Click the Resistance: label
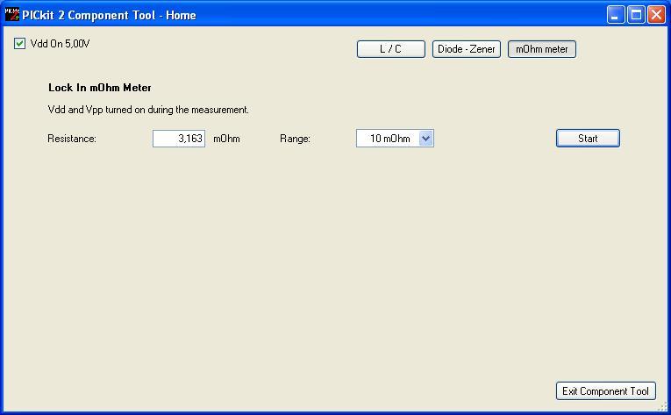The height and width of the screenshot is (415, 671). click(72, 139)
